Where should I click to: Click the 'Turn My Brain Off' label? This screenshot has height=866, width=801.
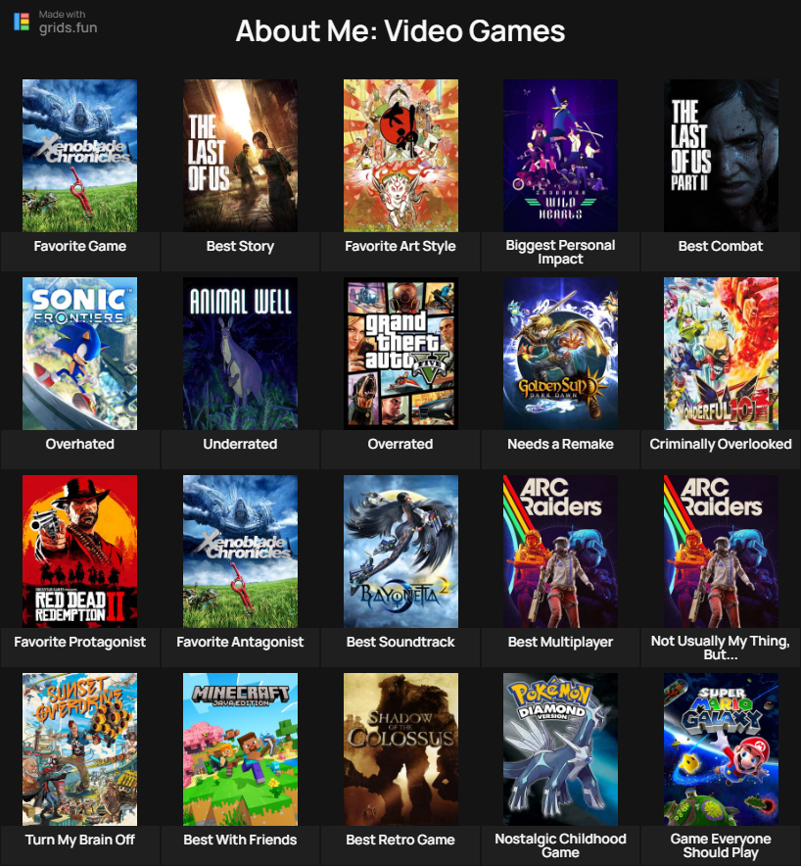tap(80, 840)
